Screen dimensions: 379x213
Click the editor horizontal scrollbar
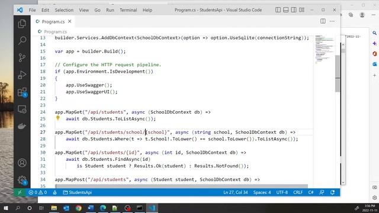(x=181, y=186)
